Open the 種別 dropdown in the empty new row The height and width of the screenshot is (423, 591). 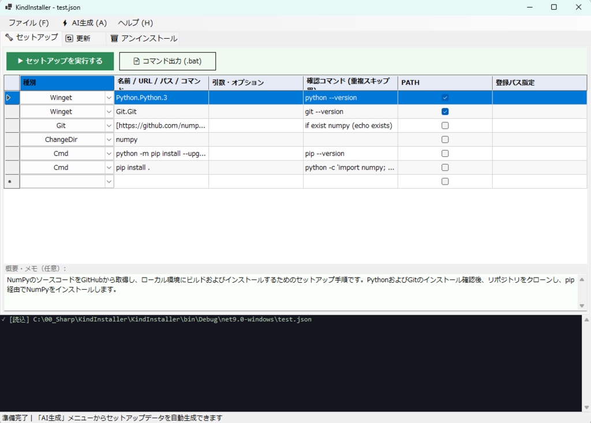pos(109,181)
